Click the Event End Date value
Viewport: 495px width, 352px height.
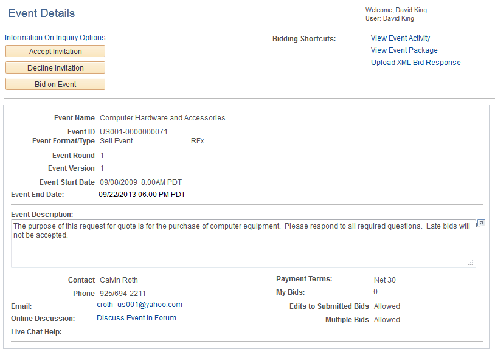click(x=142, y=195)
